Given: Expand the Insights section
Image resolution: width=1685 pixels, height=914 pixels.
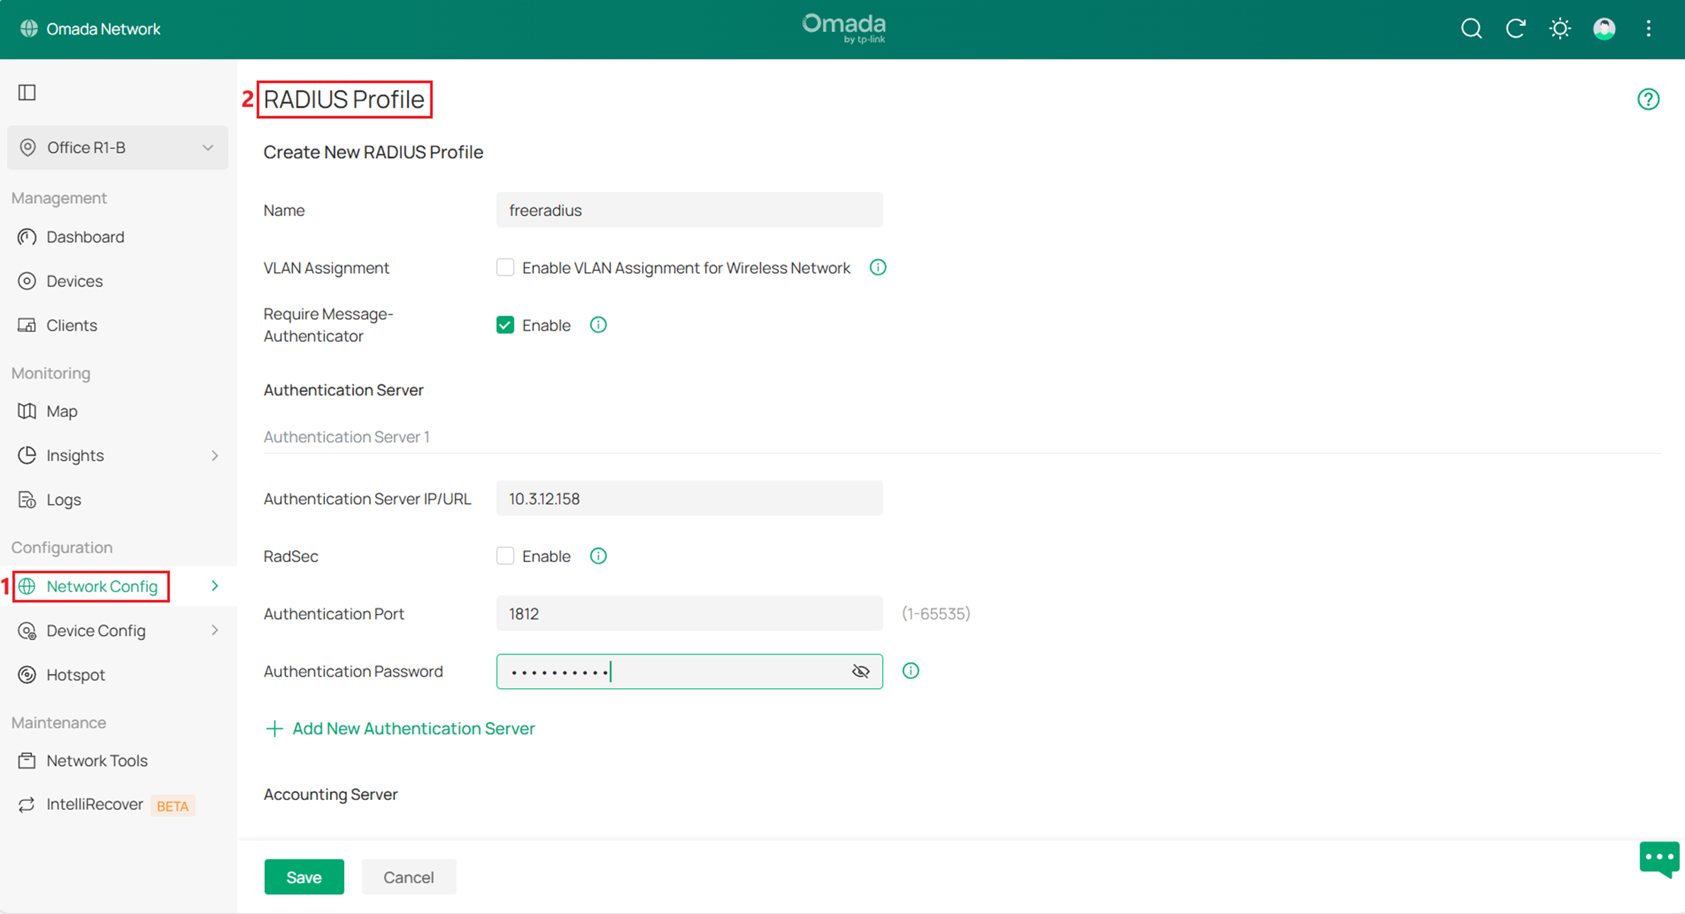Looking at the screenshot, I should (215, 455).
